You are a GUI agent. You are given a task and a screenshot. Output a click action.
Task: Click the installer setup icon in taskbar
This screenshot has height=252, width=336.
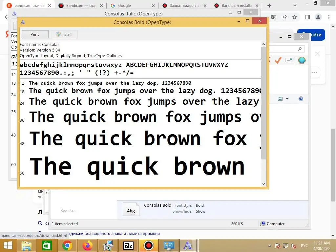(x=108, y=245)
